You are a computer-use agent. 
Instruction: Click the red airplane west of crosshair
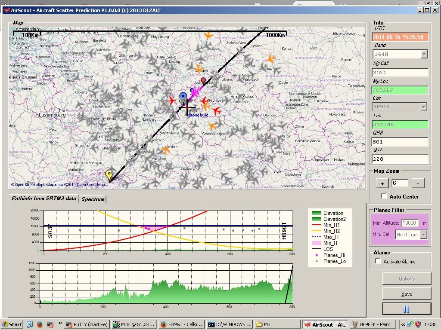pyautogui.click(x=172, y=100)
